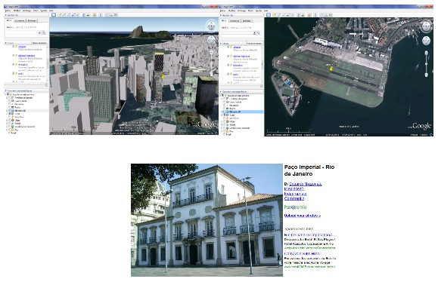This screenshot has height=282, width=438.
Task: Open the search history dropdown arrow in the airport window
Action: pyautogui.click(x=254, y=33)
